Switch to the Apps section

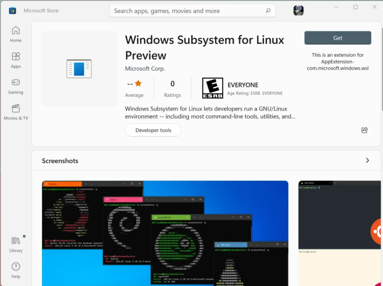[16, 57]
